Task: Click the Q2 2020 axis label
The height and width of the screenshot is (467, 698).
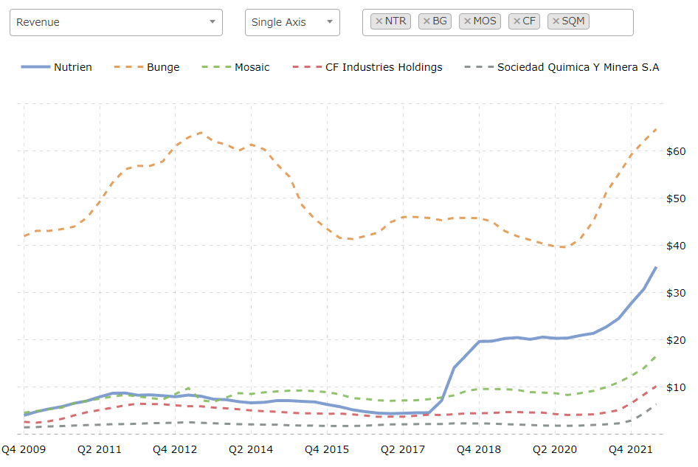Action: tap(555, 449)
